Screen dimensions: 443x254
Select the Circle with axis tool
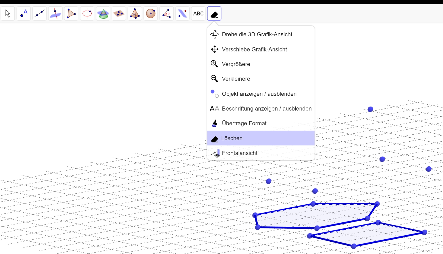[87, 14]
